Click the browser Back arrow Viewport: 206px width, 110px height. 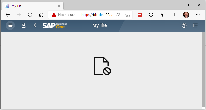8,15
